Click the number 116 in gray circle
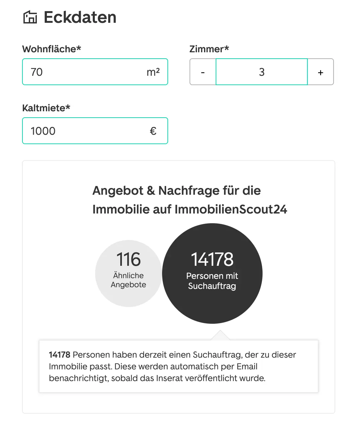This screenshot has height=427, width=357. click(128, 259)
